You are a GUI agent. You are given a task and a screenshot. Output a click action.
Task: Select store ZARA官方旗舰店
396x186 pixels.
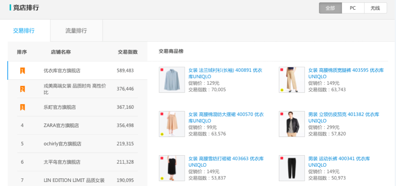(61, 126)
